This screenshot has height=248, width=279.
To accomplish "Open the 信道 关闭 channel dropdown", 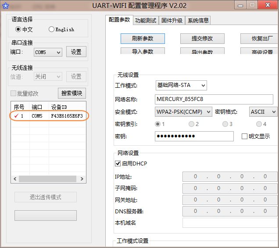I will pos(48,76).
